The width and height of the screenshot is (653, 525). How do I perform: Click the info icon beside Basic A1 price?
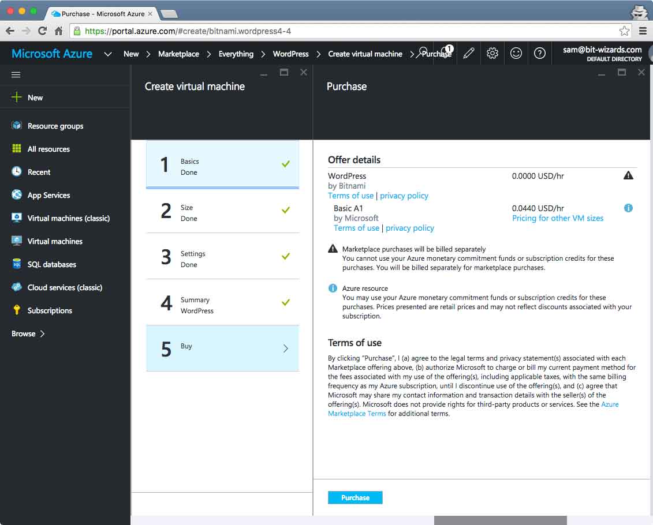pyautogui.click(x=628, y=208)
